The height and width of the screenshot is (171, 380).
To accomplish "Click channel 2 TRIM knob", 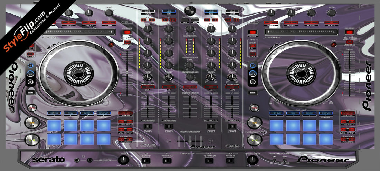I will click(211, 29).
